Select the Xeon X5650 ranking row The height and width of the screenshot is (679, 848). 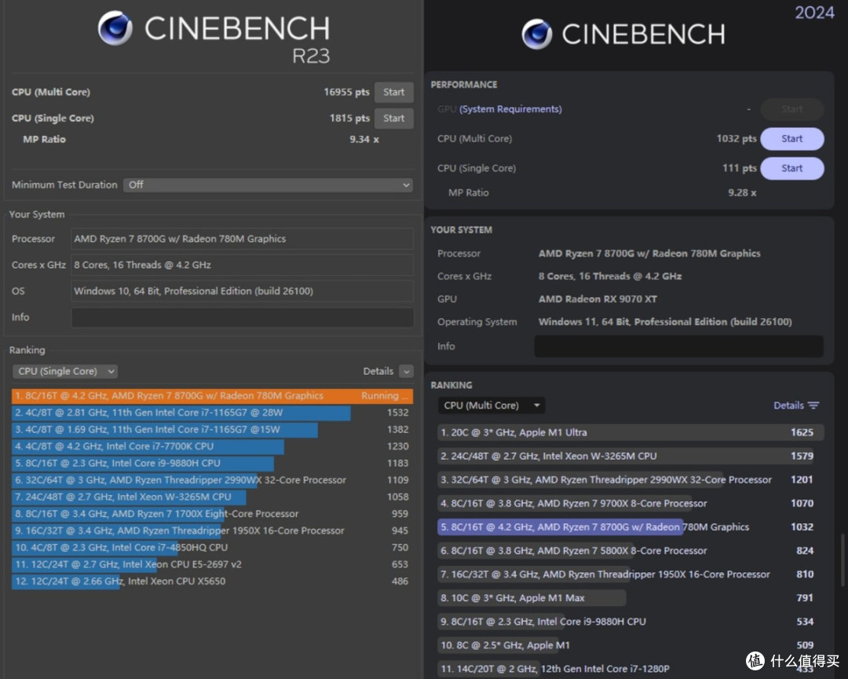click(212, 581)
